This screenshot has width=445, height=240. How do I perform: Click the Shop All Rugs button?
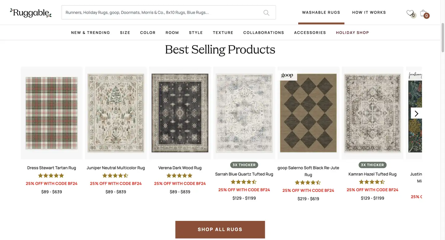[x=220, y=230]
